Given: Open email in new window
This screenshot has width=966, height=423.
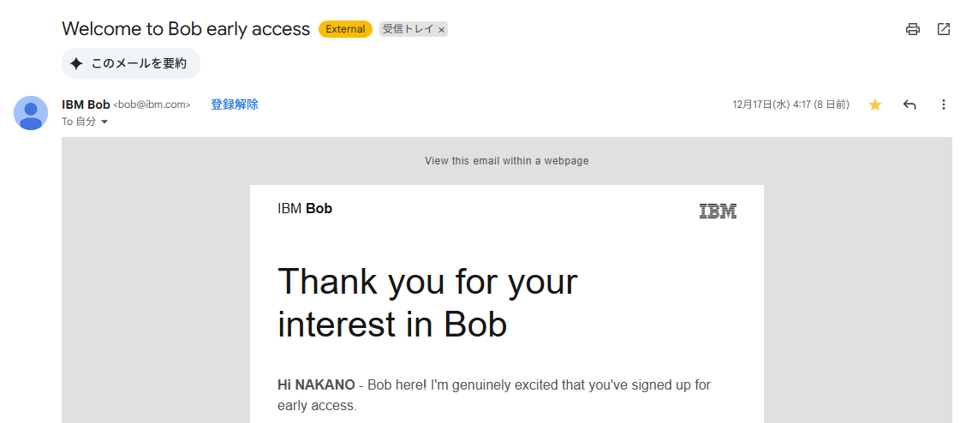Looking at the screenshot, I should [944, 29].
